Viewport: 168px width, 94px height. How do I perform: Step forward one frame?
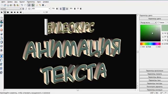click(18, 12)
